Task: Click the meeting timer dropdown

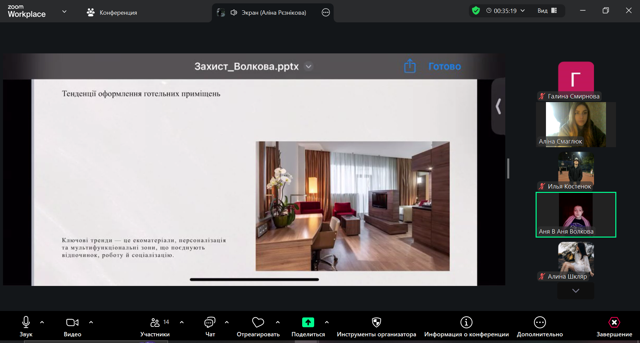Action: [x=506, y=11]
